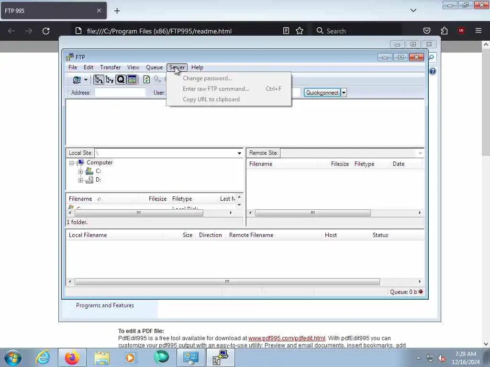Close the open Server menu

tap(177, 67)
